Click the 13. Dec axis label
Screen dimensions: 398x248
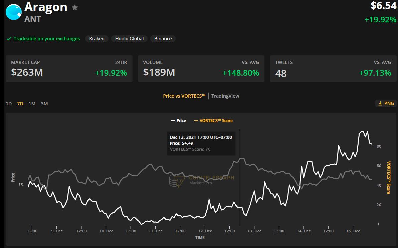point(254,231)
